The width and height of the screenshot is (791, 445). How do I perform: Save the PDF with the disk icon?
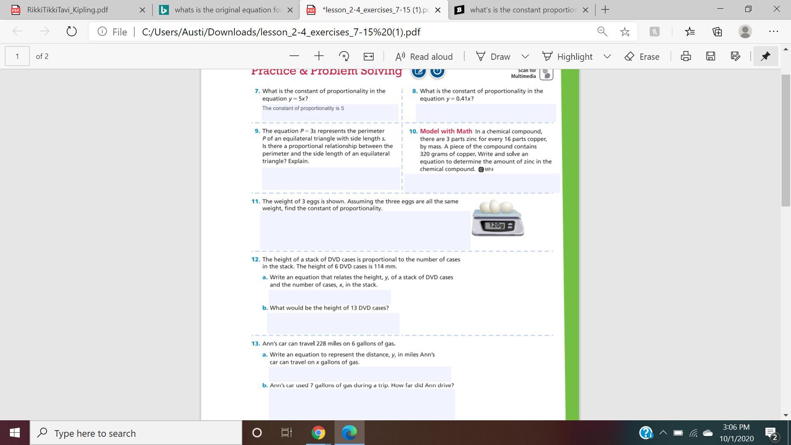tap(710, 56)
